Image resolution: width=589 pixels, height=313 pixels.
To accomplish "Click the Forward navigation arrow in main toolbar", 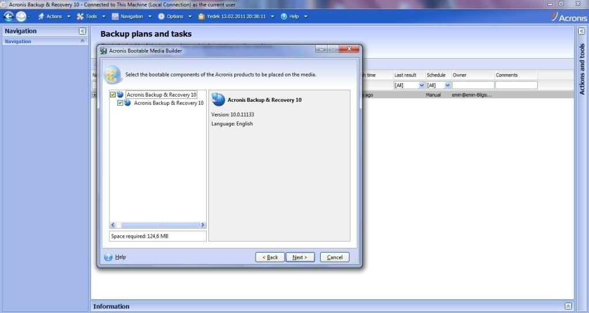I will [x=21, y=17].
